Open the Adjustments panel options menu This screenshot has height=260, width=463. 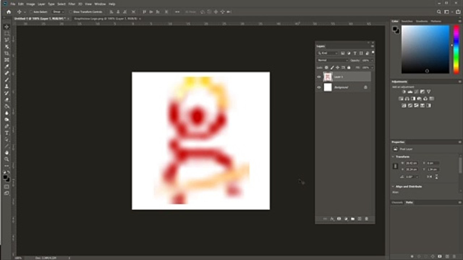tap(460, 82)
